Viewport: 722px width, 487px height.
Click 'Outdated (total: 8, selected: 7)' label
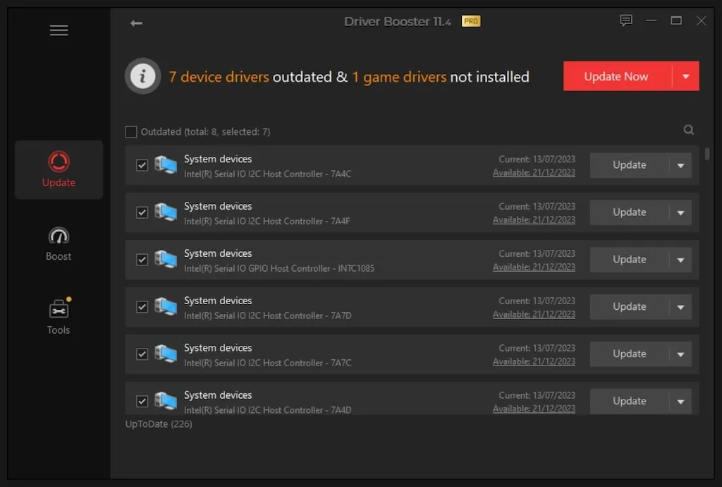point(205,132)
